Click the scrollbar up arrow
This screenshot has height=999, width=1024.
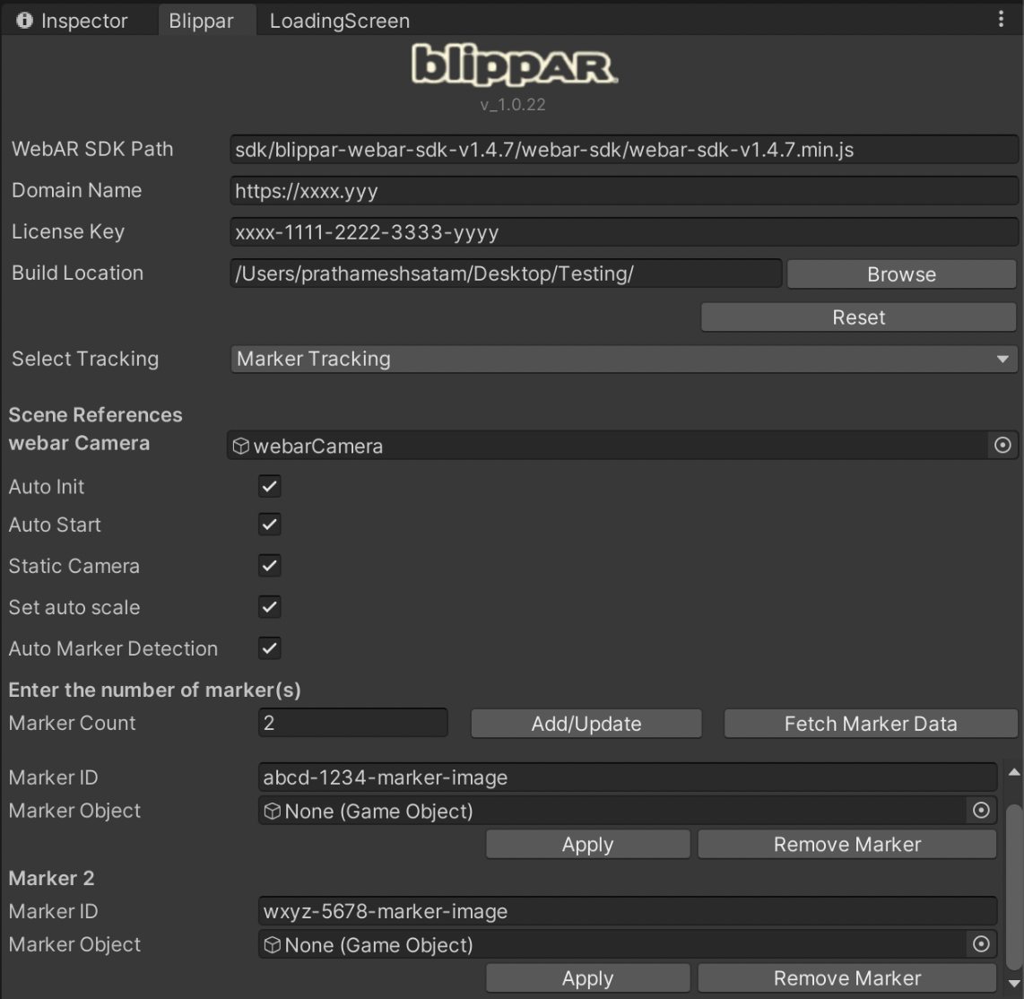[1013, 772]
